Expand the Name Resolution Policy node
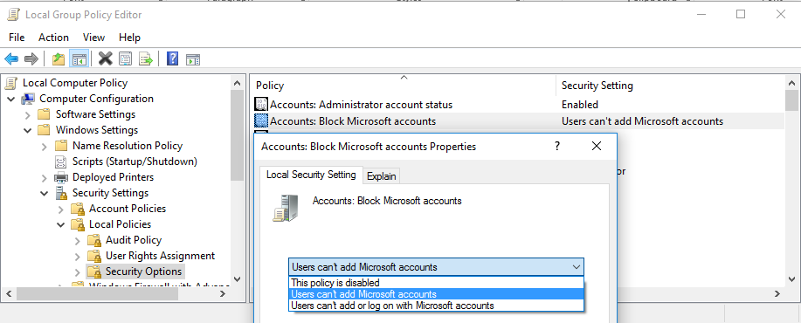Image resolution: width=801 pixels, height=323 pixels. 45,147
